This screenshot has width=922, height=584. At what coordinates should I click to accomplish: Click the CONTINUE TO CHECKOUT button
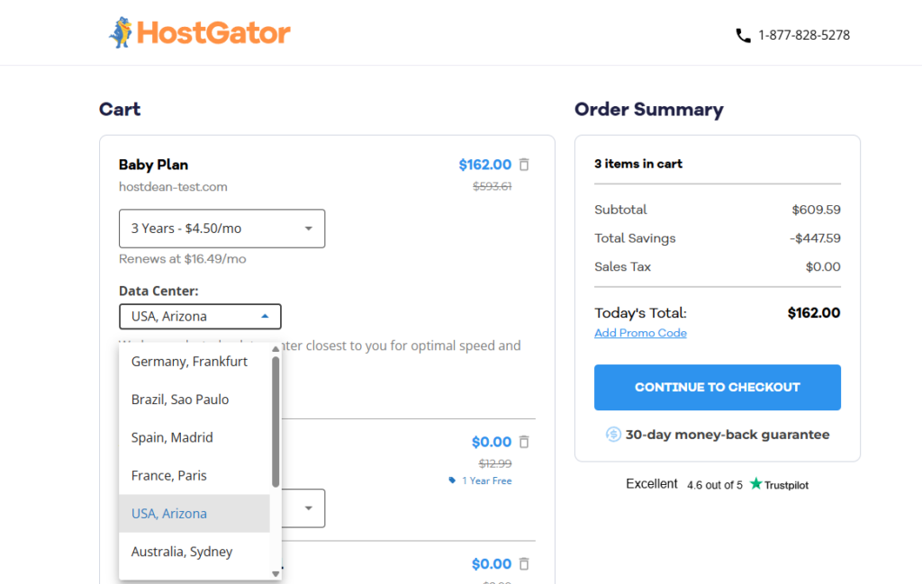(717, 387)
